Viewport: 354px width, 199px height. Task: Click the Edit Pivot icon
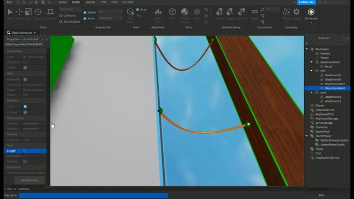(131, 12)
